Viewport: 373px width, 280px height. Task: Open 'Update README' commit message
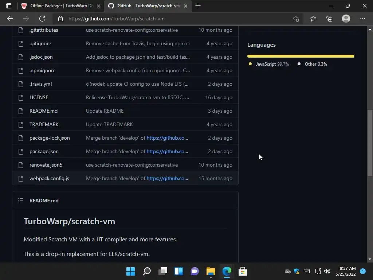point(105,111)
